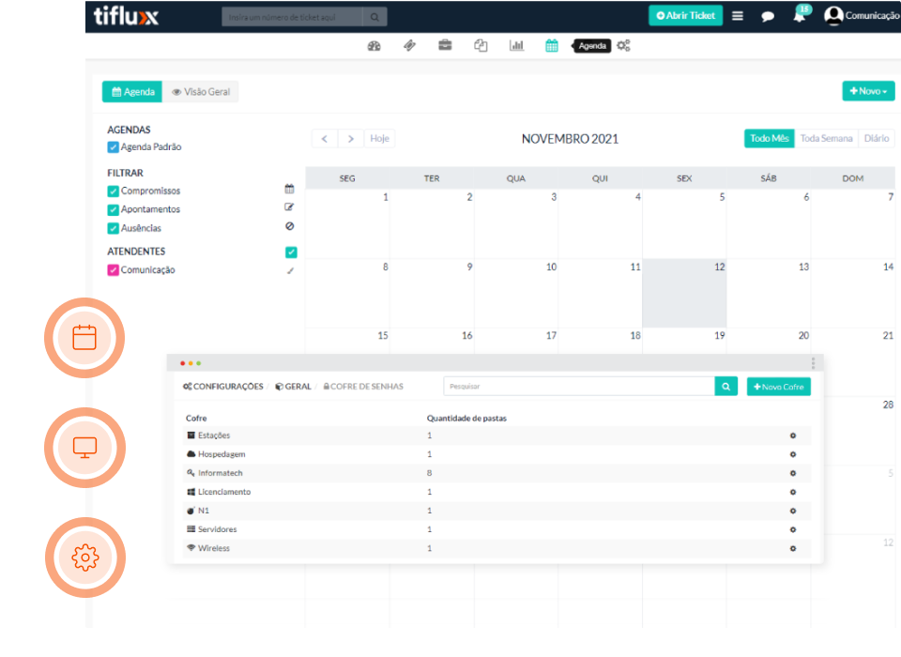
Task: Click the Wireless cofre row
Action: (x=497, y=549)
